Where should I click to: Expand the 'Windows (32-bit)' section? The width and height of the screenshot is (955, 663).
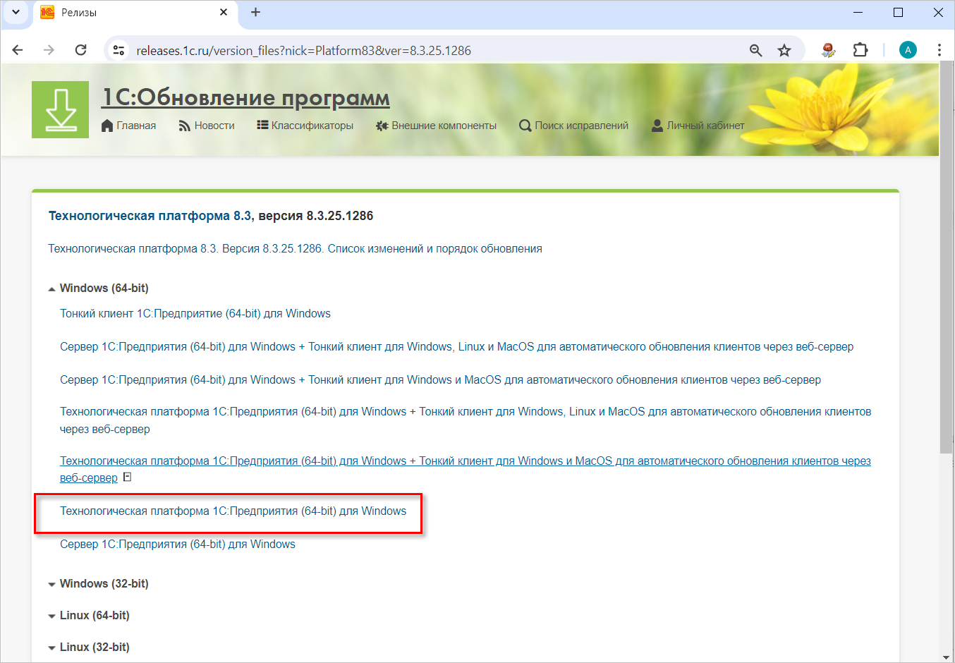coord(98,583)
